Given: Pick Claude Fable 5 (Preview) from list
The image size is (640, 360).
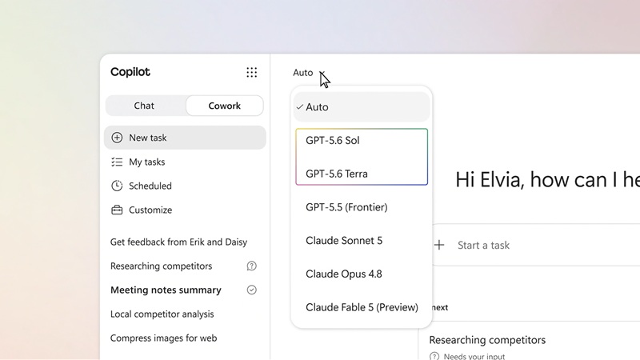Looking at the screenshot, I should click(x=362, y=307).
